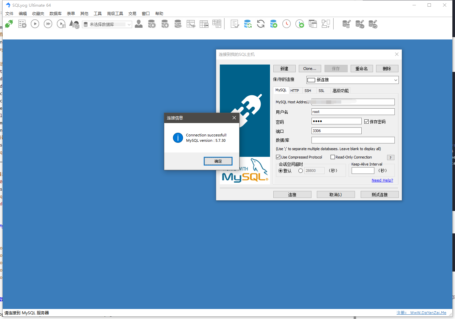Click the 用户名 field containing root
Viewport: 455px width, 319px height.
tap(353, 112)
